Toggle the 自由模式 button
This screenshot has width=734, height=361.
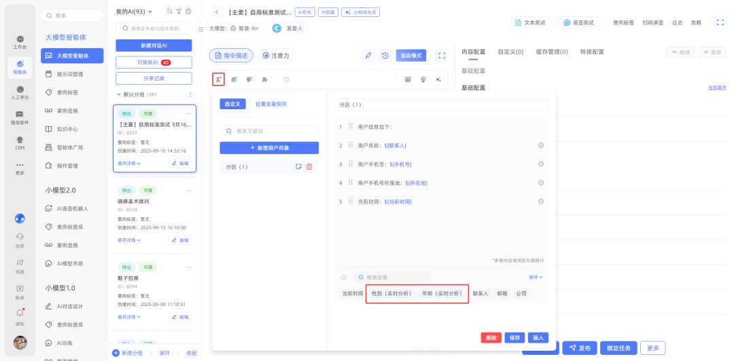pos(410,56)
